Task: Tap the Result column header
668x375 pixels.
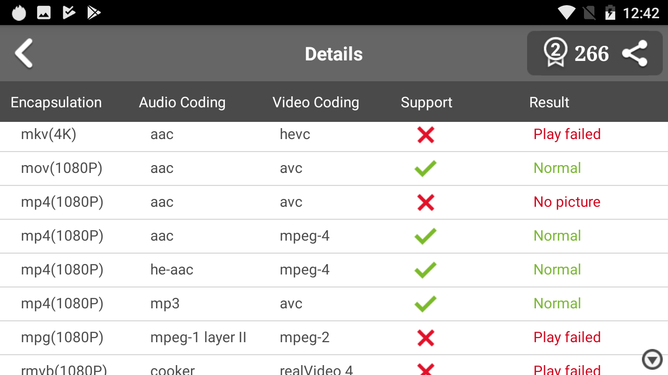Action: pos(549,102)
